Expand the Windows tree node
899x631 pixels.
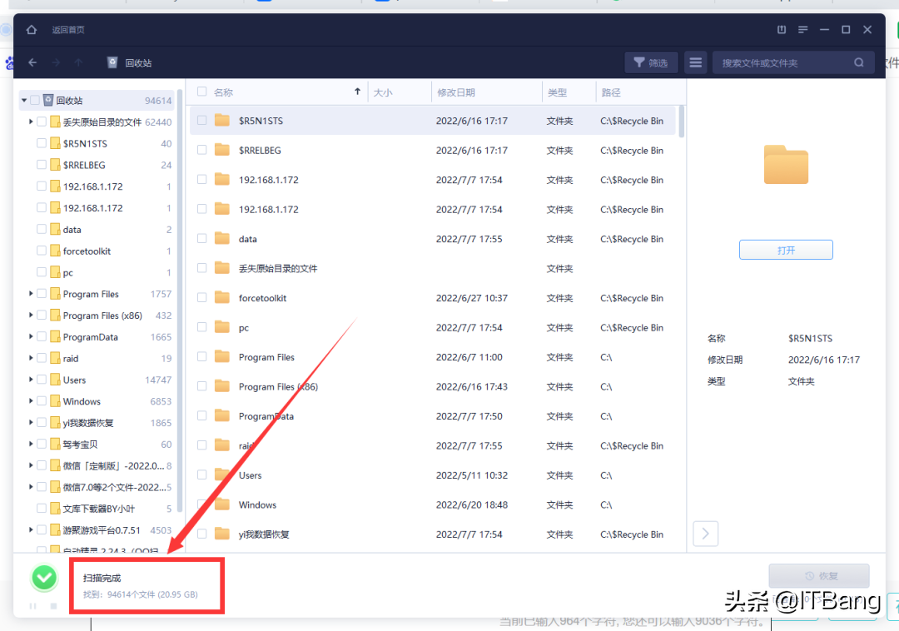click(x=31, y=401)
